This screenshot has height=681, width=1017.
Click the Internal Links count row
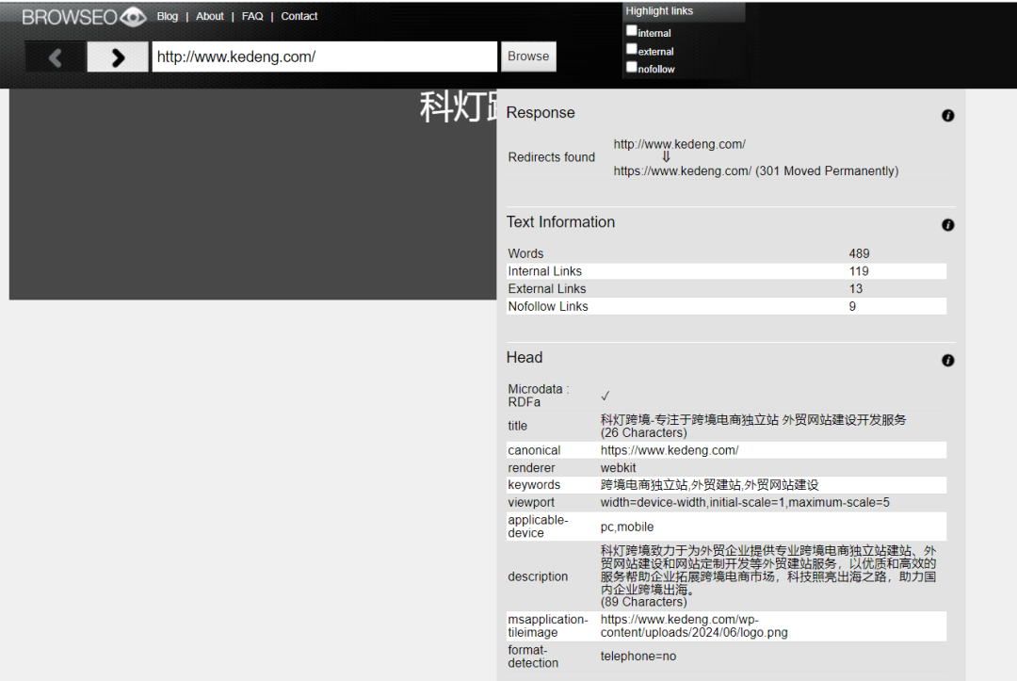tap(725, 271)
